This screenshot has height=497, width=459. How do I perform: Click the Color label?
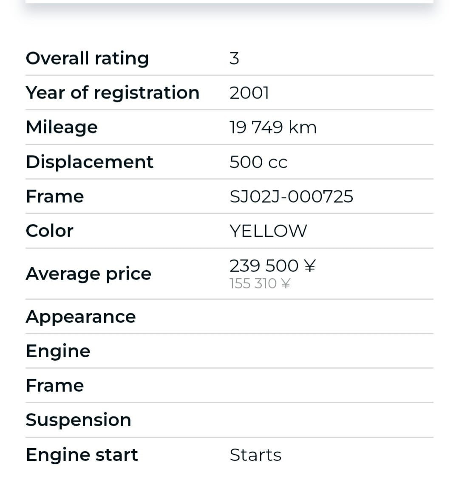point(49,231)
